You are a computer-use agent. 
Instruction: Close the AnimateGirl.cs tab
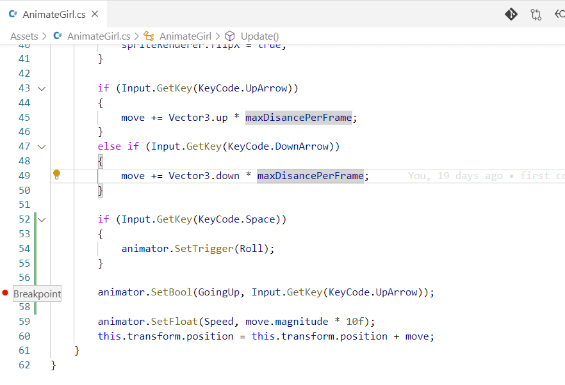(x=95, y=14)
